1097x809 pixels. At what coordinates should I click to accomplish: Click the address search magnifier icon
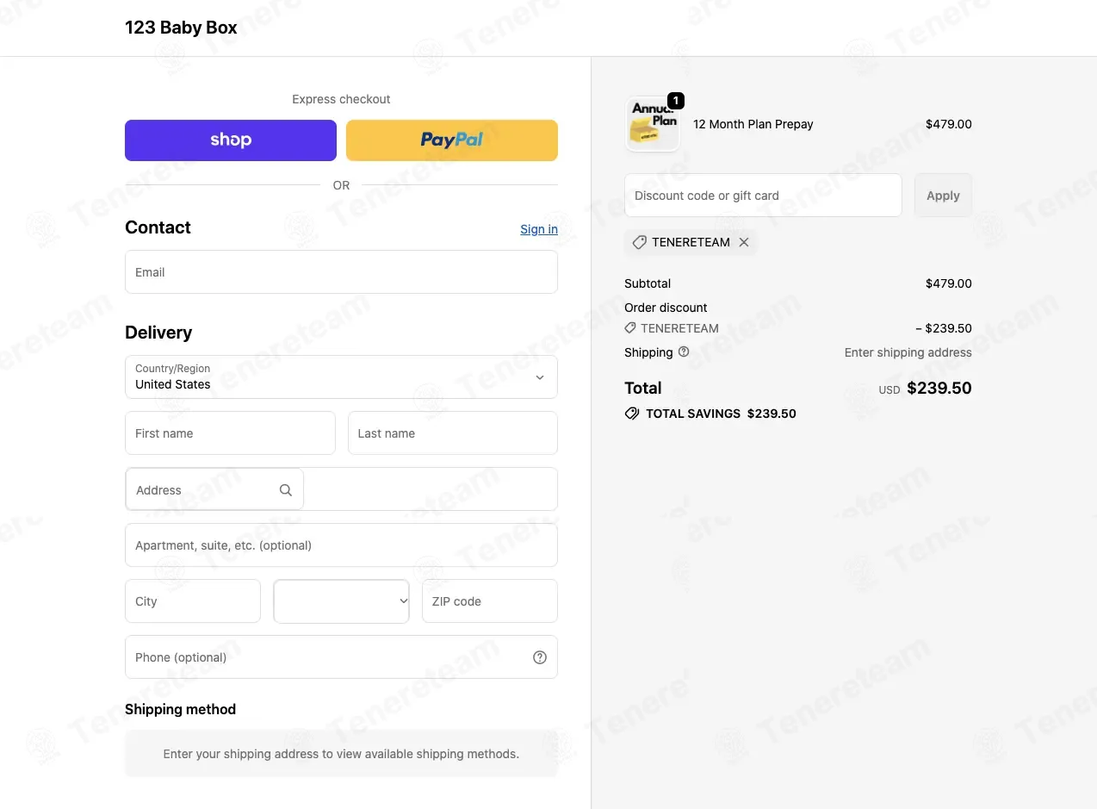pos(286,490)
